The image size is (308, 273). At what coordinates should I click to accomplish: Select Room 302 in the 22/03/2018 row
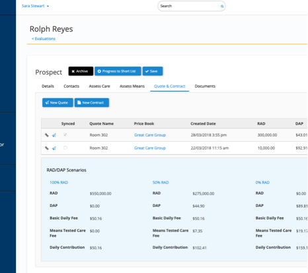click(x=98, y=148)
